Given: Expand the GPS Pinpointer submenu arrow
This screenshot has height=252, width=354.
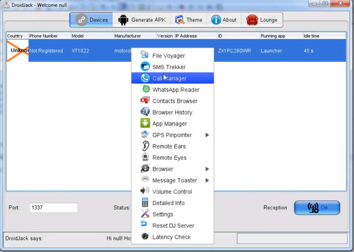Looking at the screenshot, I should pyautogui.click(x=207, y=135).
